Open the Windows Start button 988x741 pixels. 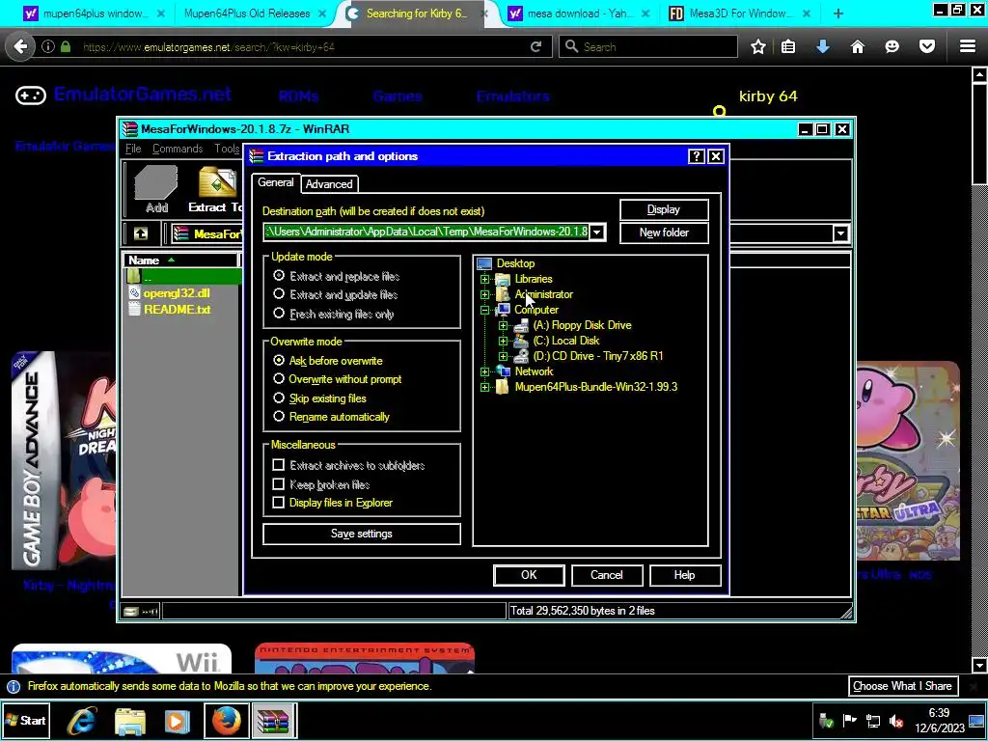tap(25, 720)
